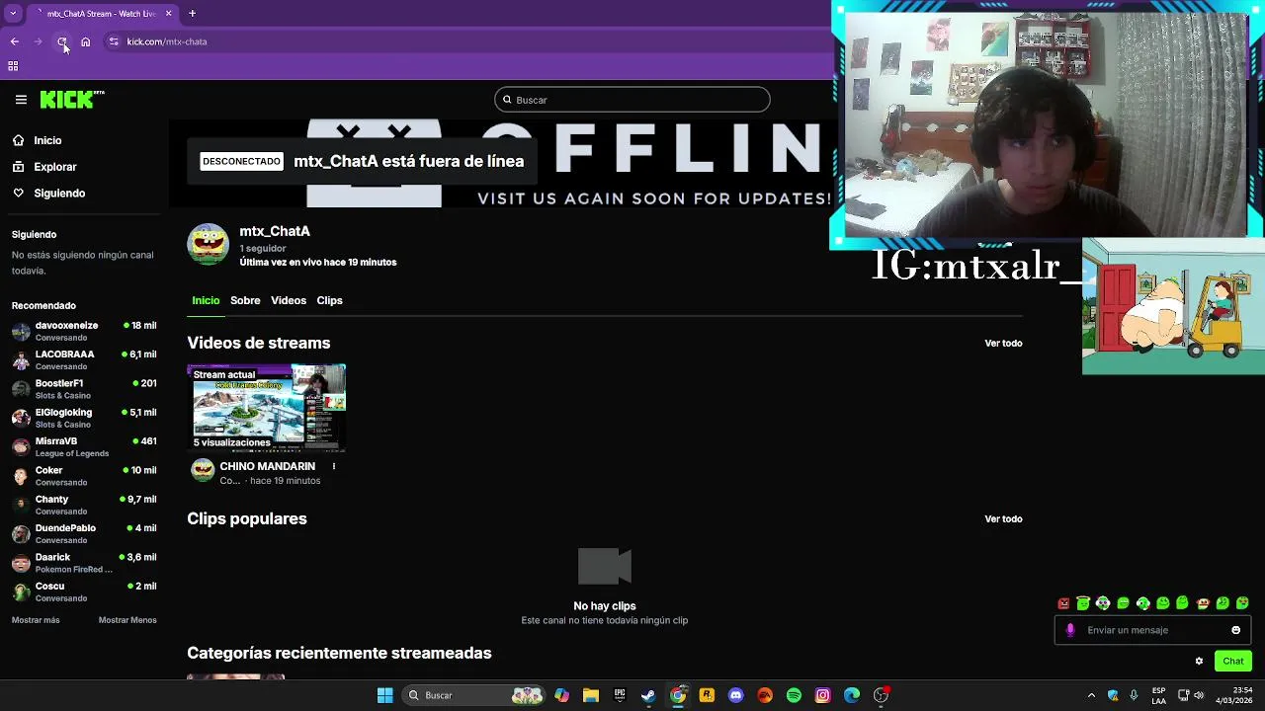Open recommended channel DuendePablo
This screenshot has height=711, width=1265.
[84, 533]
